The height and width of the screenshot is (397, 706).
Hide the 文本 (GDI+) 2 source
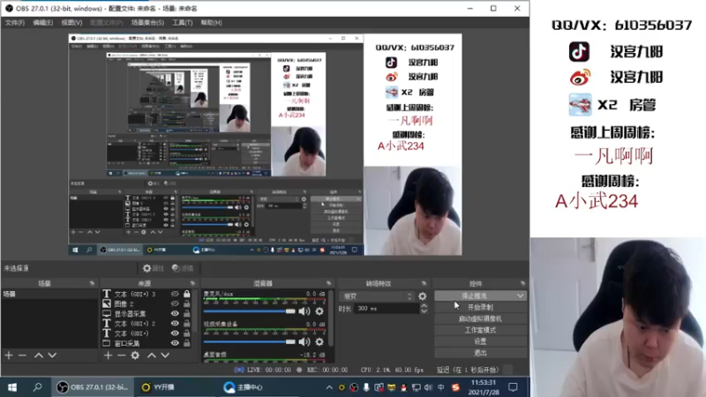pyautogui.click(x=175, y=324)
